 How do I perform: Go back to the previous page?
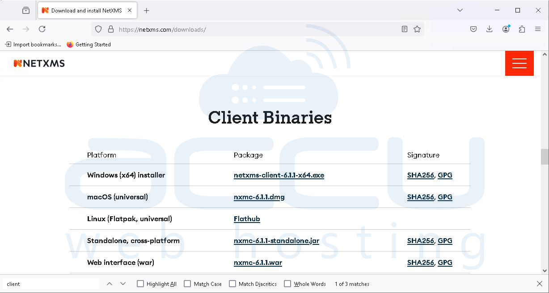[x=10, y=29]
